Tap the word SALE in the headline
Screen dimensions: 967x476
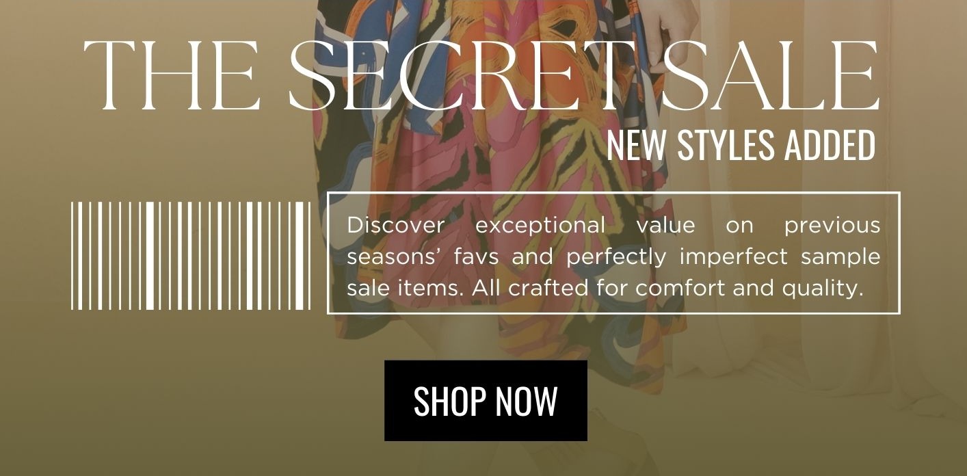tap(771, 76)
